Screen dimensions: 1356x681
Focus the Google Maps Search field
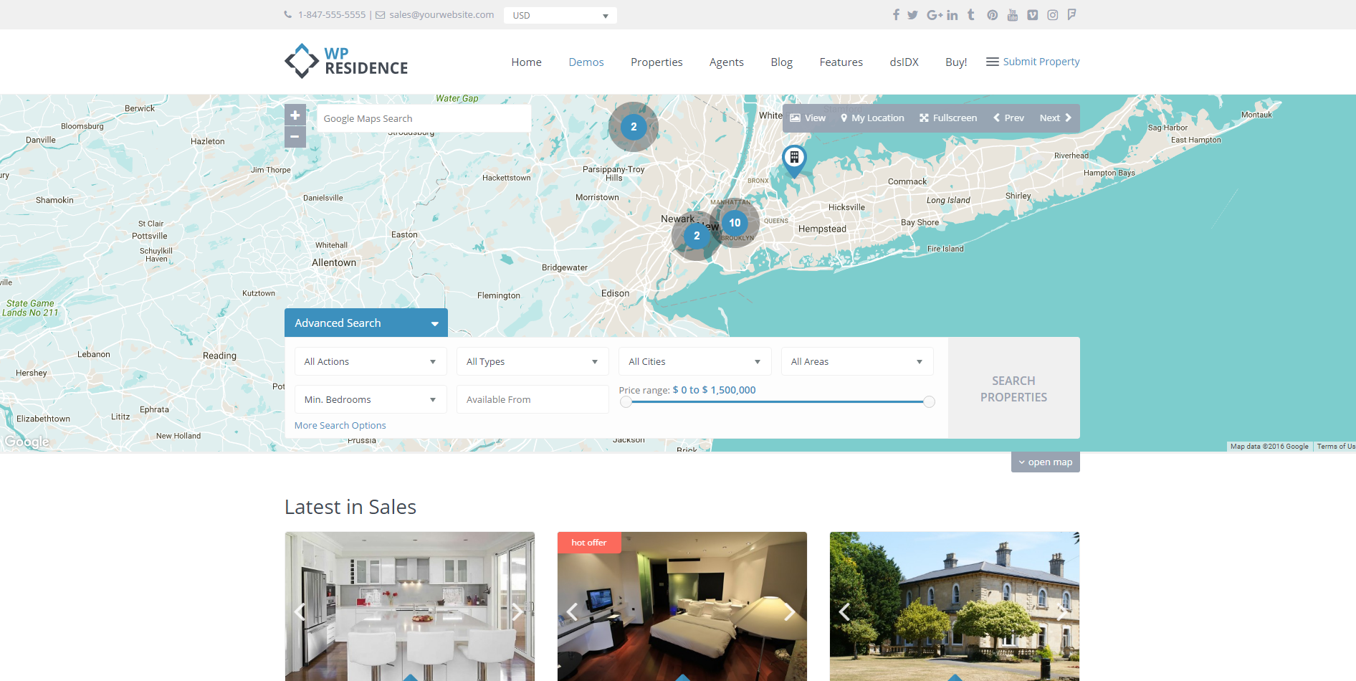[424, 118]
